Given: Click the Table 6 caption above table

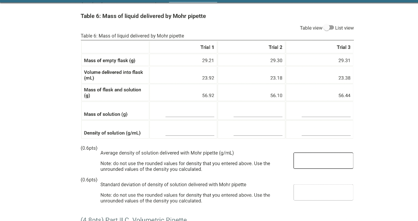Looking at the screenshot, I should click(x=132, y=36).
